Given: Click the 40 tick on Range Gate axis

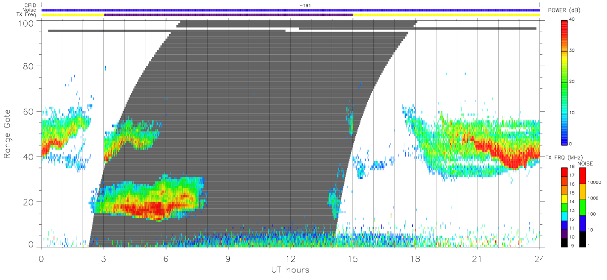Looking at the screenshot, I should [29, 157].
